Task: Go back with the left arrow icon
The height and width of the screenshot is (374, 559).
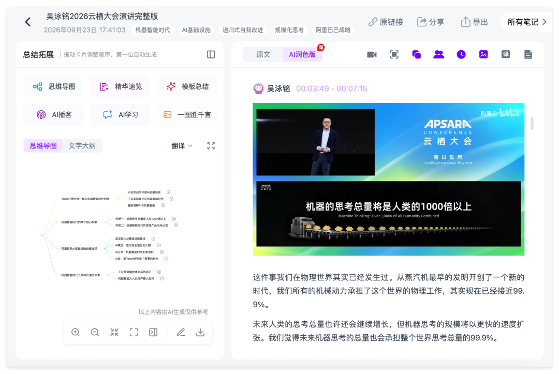Action: [28, 22]
